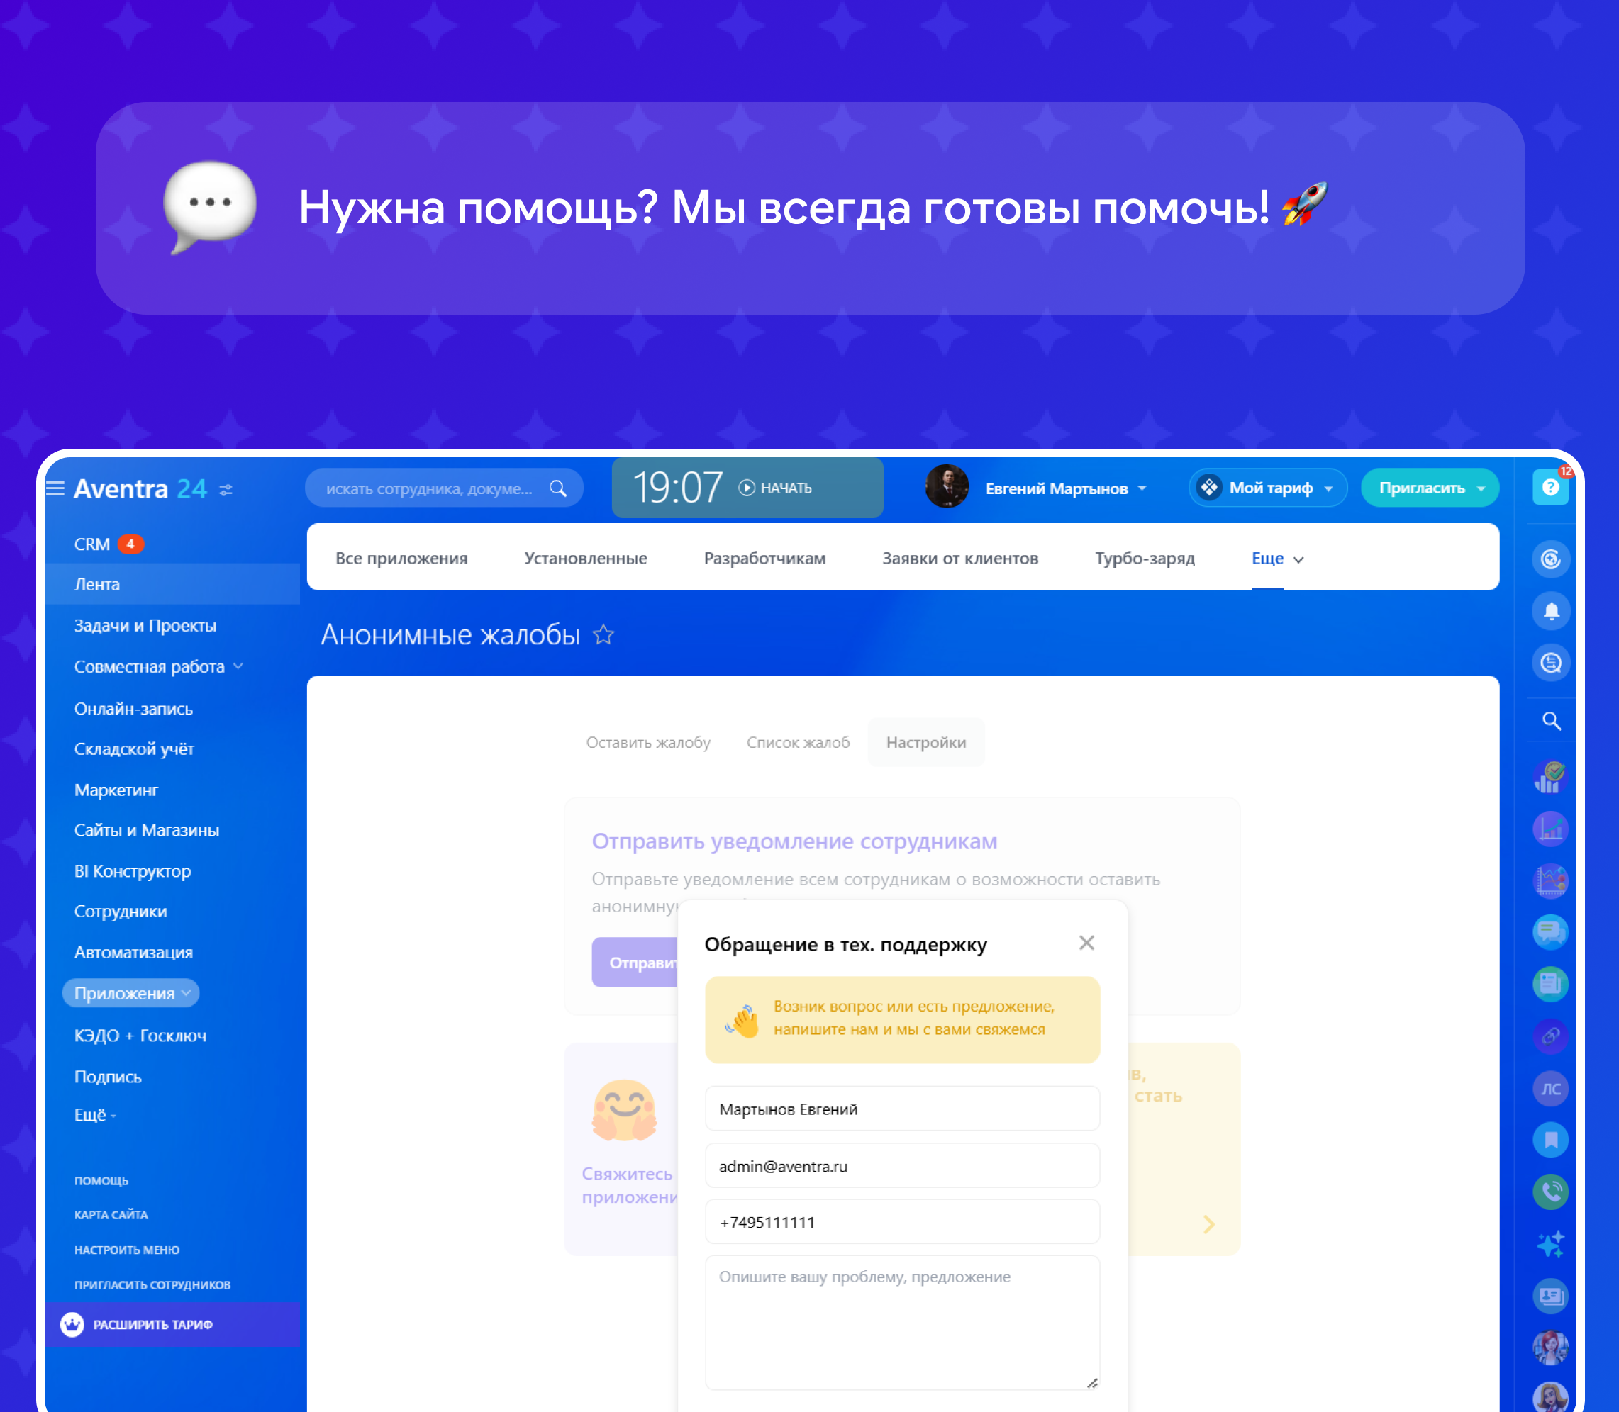Toggle the hamburger menu beside Aventra logo

[55, 488]
